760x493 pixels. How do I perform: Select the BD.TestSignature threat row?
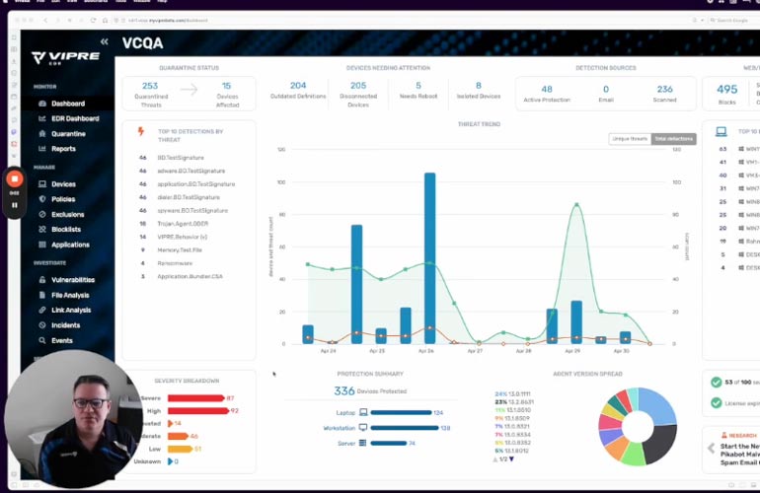pyautogui.click(x=181, y=158)
